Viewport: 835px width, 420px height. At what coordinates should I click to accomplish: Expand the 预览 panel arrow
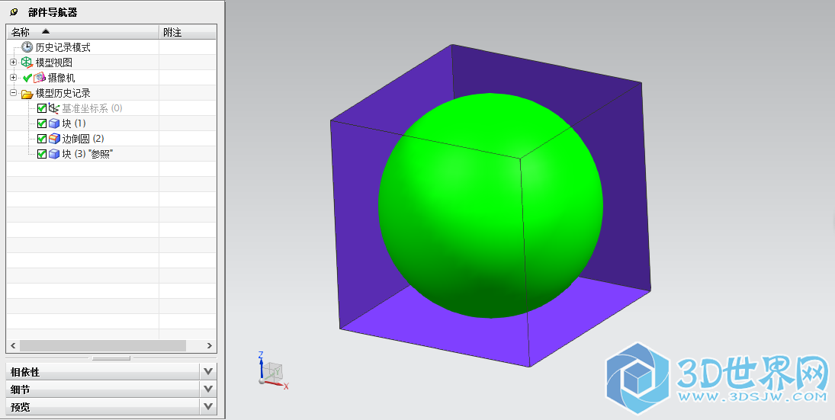(208, 407)
